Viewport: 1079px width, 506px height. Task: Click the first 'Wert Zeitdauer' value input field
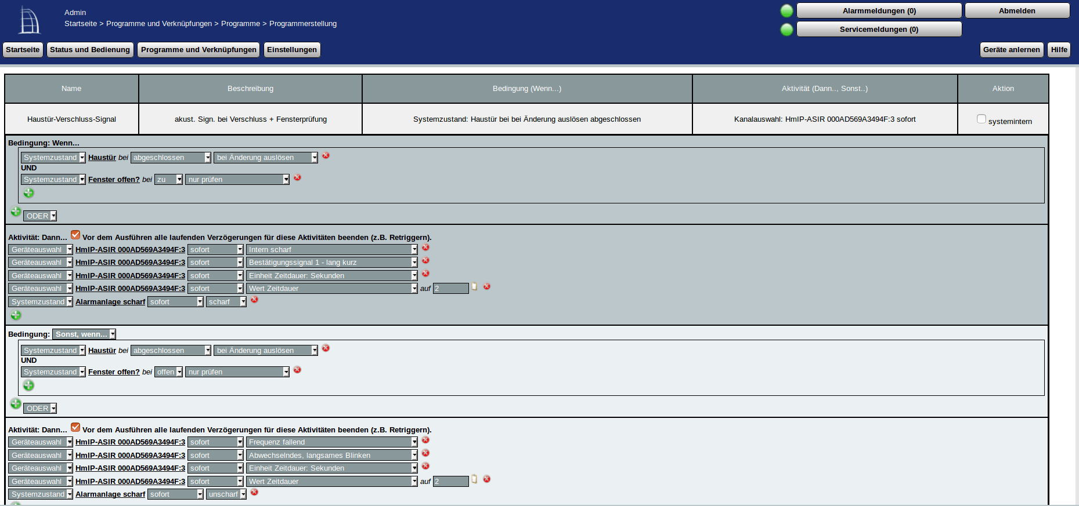pyautogui.click(x=450, y=289)
